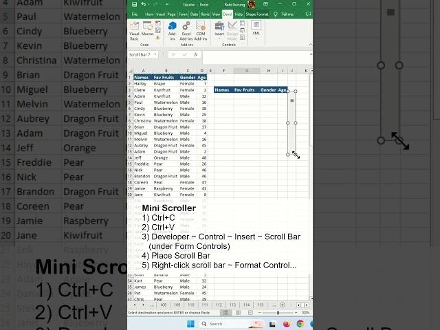Save the workbook with the floppy disk icon
Viewport: 440px width, 330px height.
tap(135, 5)
